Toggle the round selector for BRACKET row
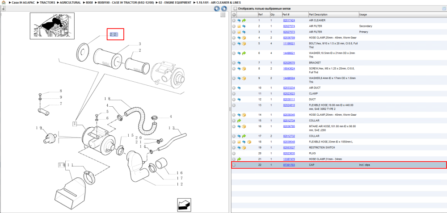This screenshot has width=447, height=213. click(234, 63)
